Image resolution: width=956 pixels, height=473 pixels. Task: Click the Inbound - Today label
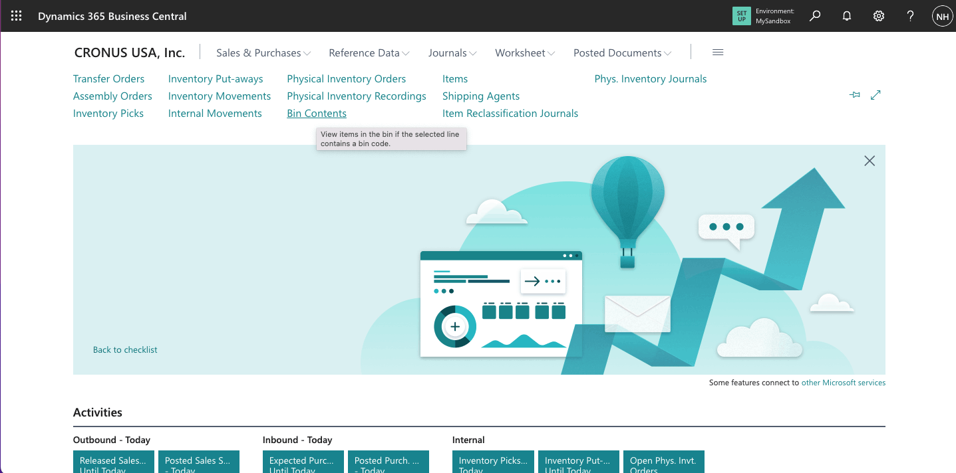[x=297, y=440]
